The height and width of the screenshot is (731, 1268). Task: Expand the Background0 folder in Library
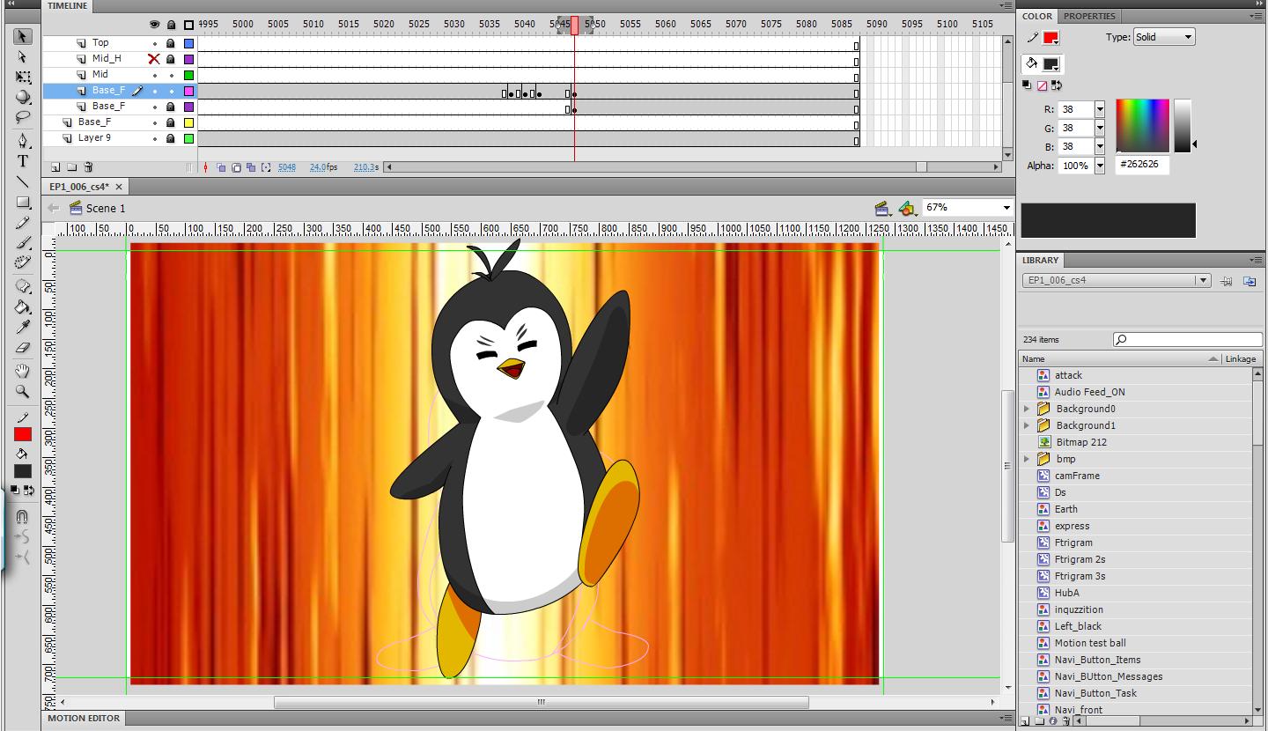pos(1027,409)
